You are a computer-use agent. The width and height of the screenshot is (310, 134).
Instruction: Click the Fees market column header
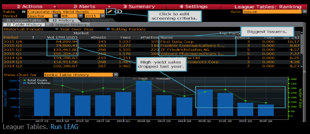pyautogui.click(x=125, y=37)
